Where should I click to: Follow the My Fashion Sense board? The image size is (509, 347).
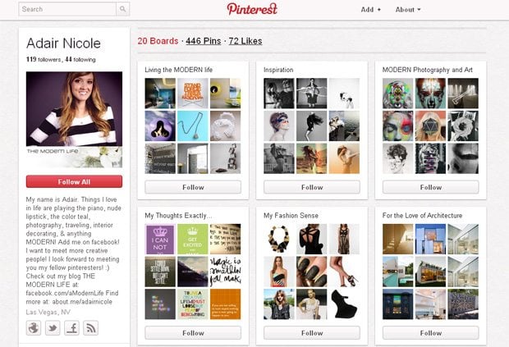click(x=312, y=333)
